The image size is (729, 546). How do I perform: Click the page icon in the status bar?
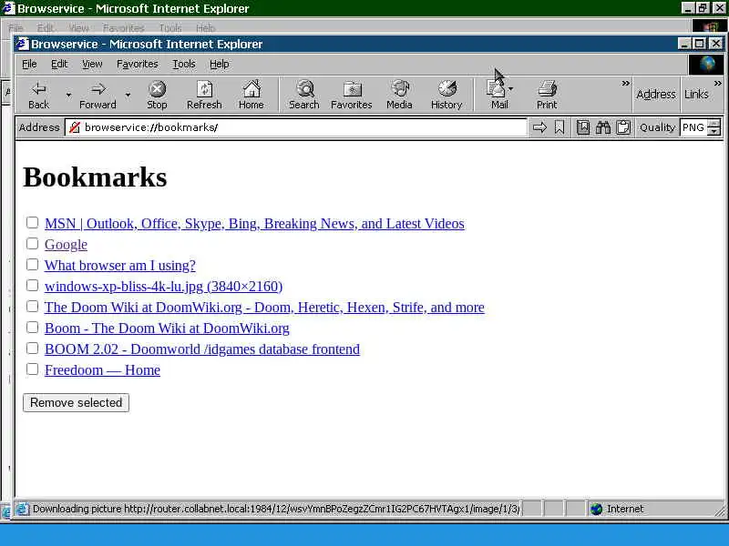(x=22, y=510)
